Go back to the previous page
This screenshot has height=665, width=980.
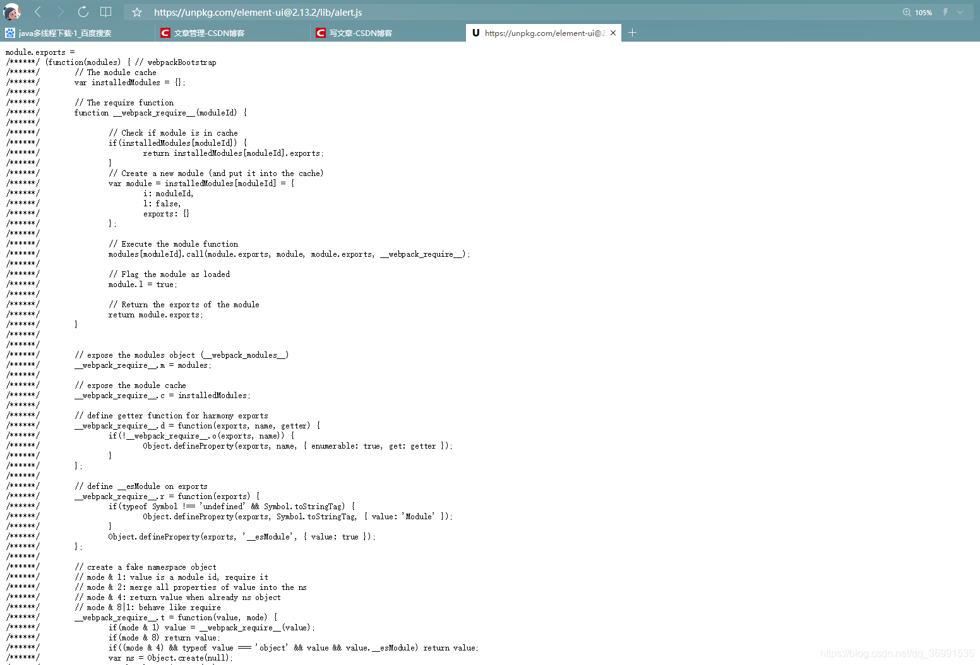(x=38, y=12)
